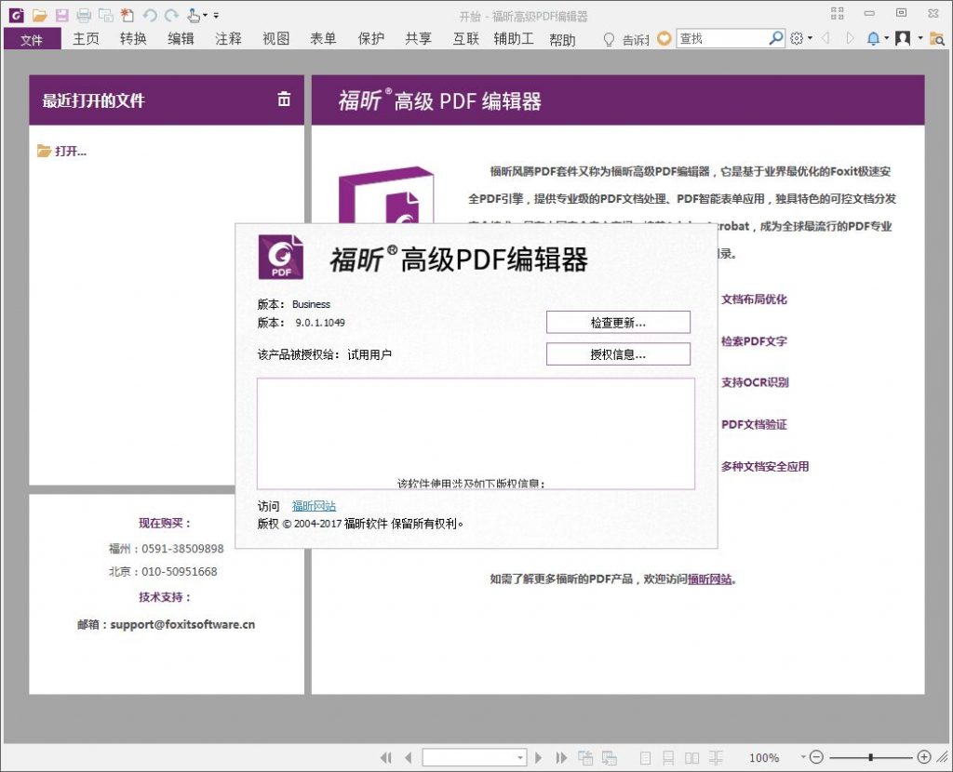Expand the search settings gear dropdown
This screenshot has height=772, width=953.
coord(801,38)
